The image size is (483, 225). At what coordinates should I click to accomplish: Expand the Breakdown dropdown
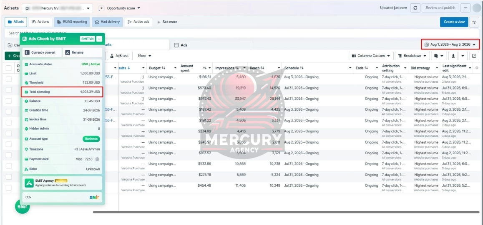pos(413,56)
